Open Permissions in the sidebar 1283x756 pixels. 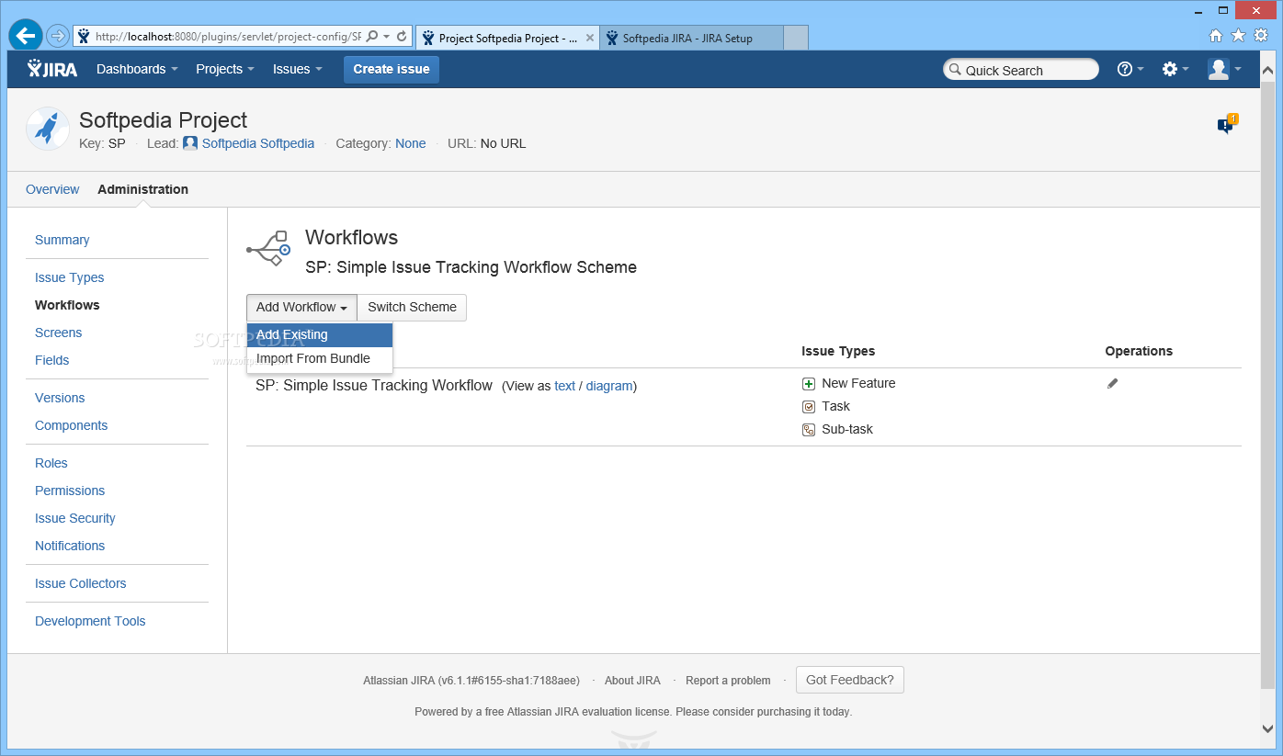(x=70, y=491)
